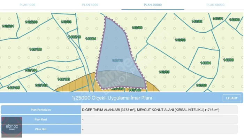Click the 1/25000 Ölçekli Uygulama İmar Planı title
This screenshot has width=244, height=139.
[x=112, y=98]
